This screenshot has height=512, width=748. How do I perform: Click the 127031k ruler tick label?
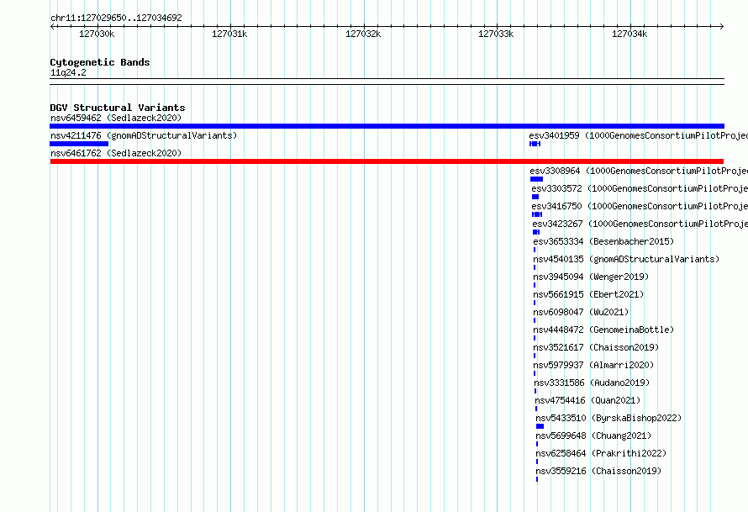(229, 34)
